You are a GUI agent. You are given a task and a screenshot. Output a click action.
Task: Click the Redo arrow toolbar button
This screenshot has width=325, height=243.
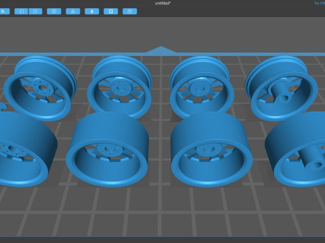pos(35,11)
